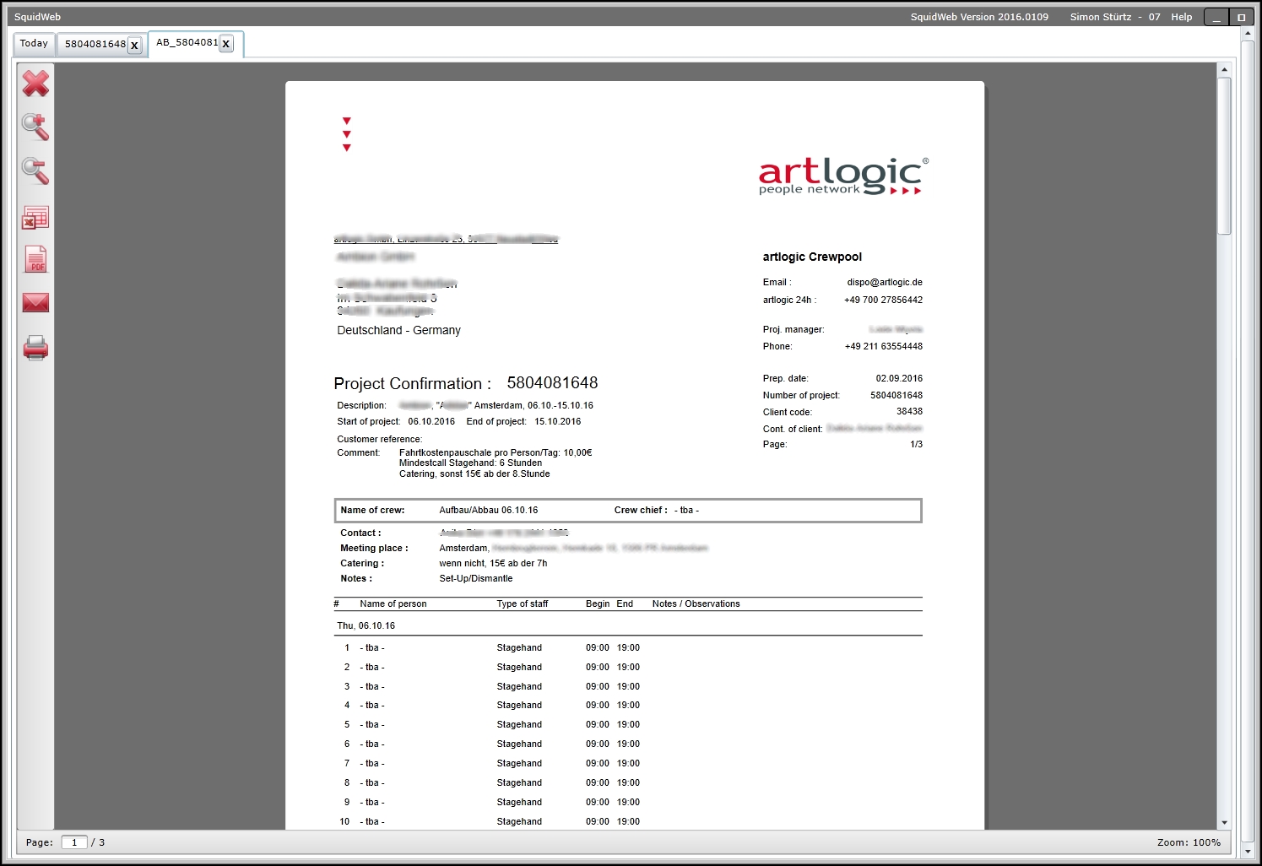Click inside the Page number field
The width and height of the screenshot is (1262, 866).
(x=74, y=842)
